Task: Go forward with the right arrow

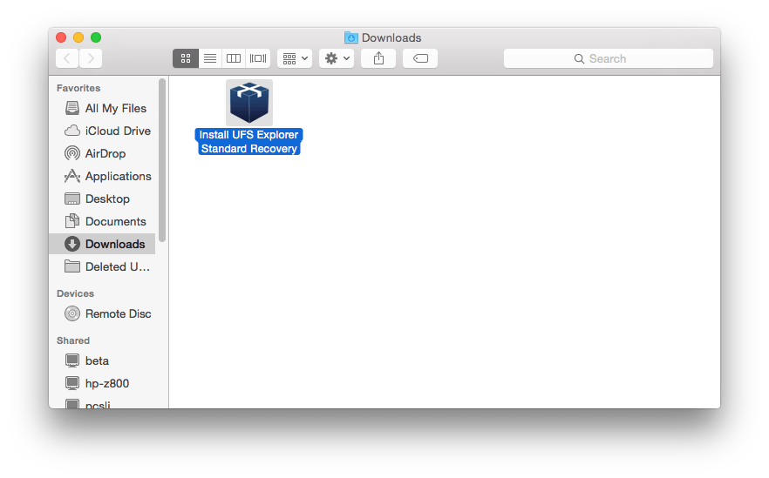Action: click(91, 58)
